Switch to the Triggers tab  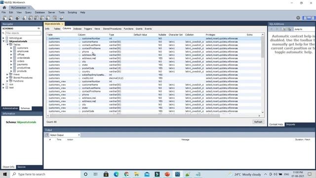click(88, 29)
